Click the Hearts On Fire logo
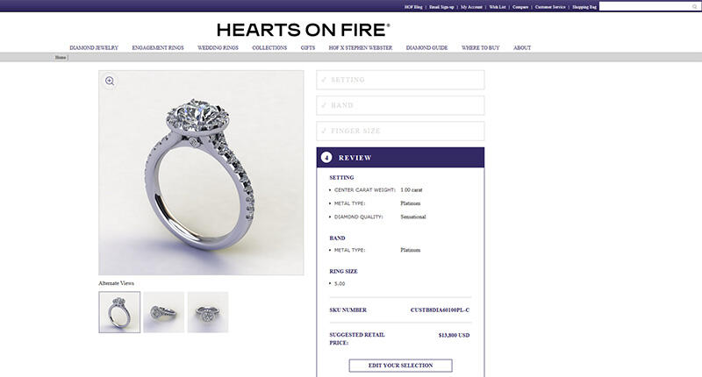Image resolution: width=702 pixels, height=377 pixels. [303, 30]
